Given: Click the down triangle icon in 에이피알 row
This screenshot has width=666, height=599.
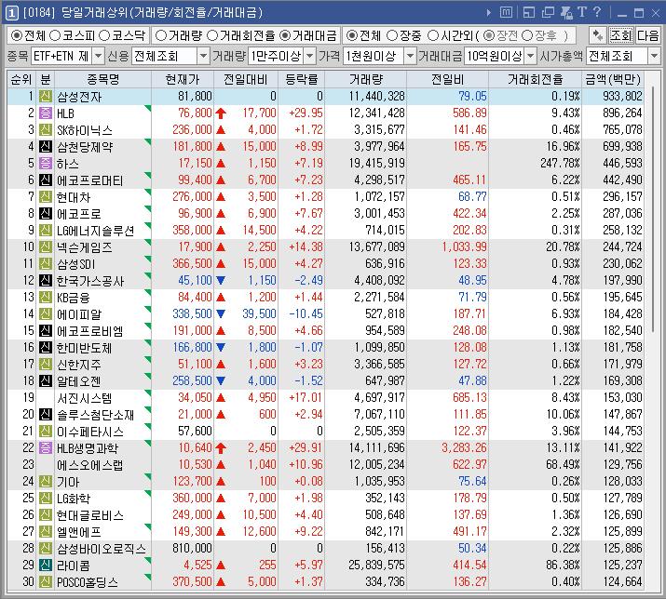Looking at the screenshot, I should (x=221, y=314).
